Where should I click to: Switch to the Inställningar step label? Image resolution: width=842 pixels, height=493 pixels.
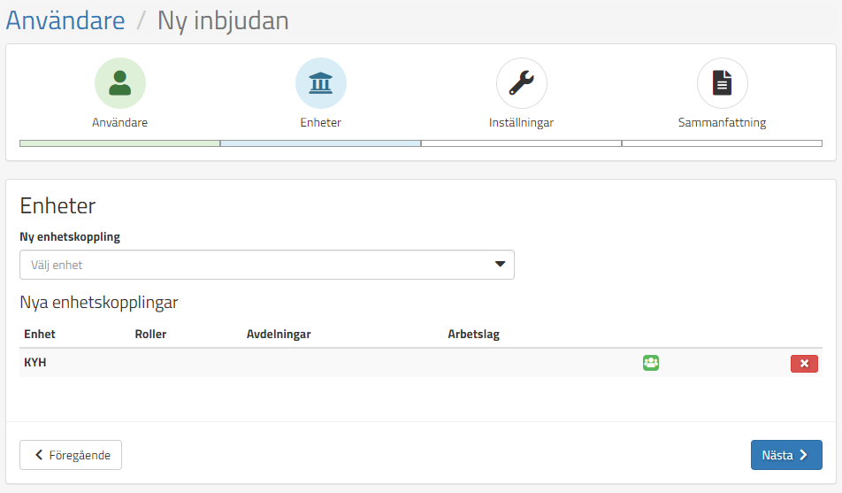coord(521,123)
